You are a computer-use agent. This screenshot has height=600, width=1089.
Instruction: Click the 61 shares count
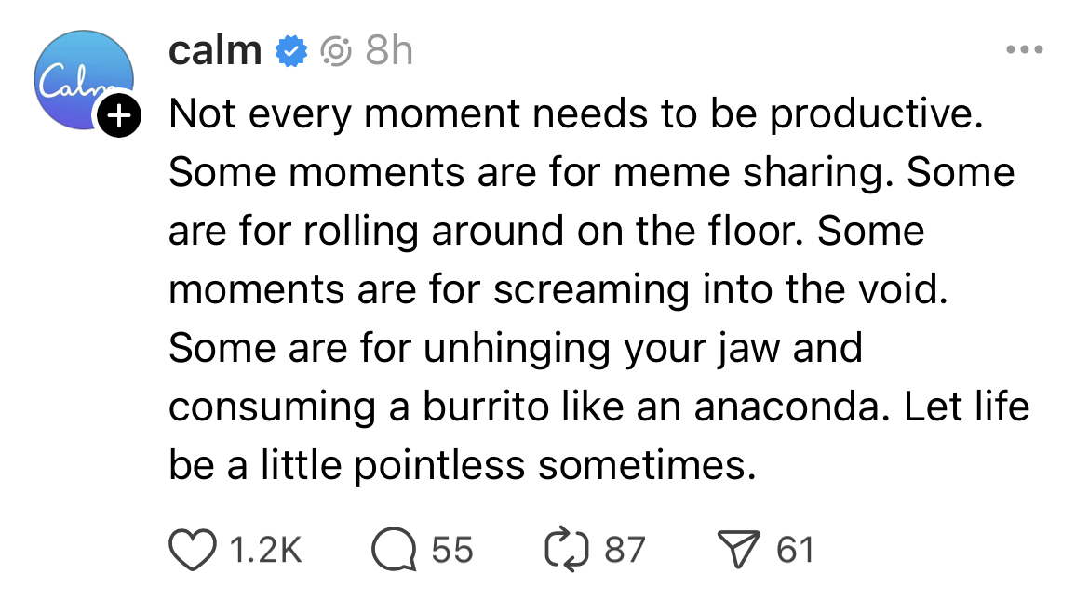pos(796,550)
